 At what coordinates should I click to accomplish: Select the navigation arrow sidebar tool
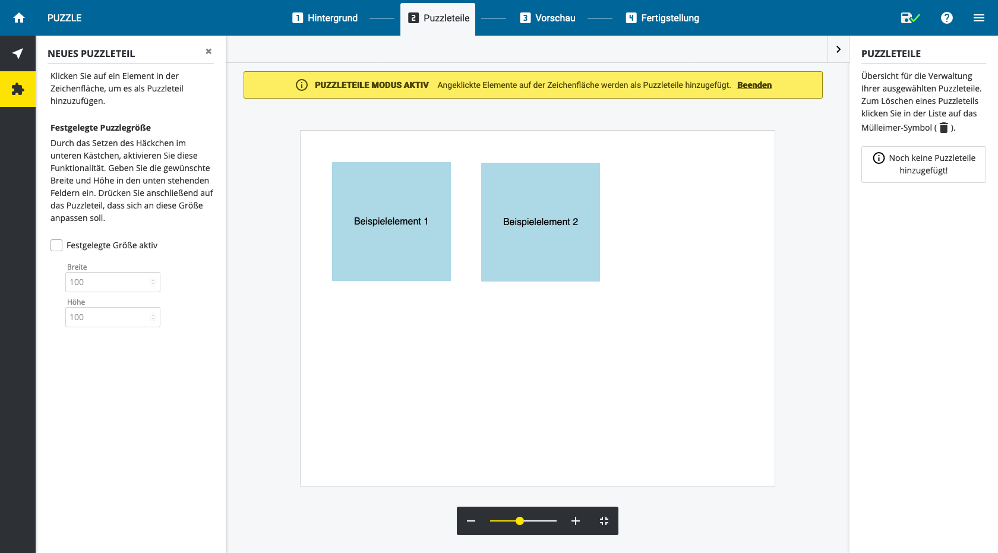coord(18,53)
